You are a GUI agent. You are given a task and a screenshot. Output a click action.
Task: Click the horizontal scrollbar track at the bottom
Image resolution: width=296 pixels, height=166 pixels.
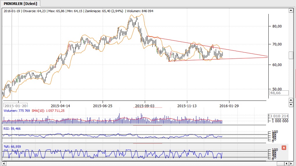[145, 164]
